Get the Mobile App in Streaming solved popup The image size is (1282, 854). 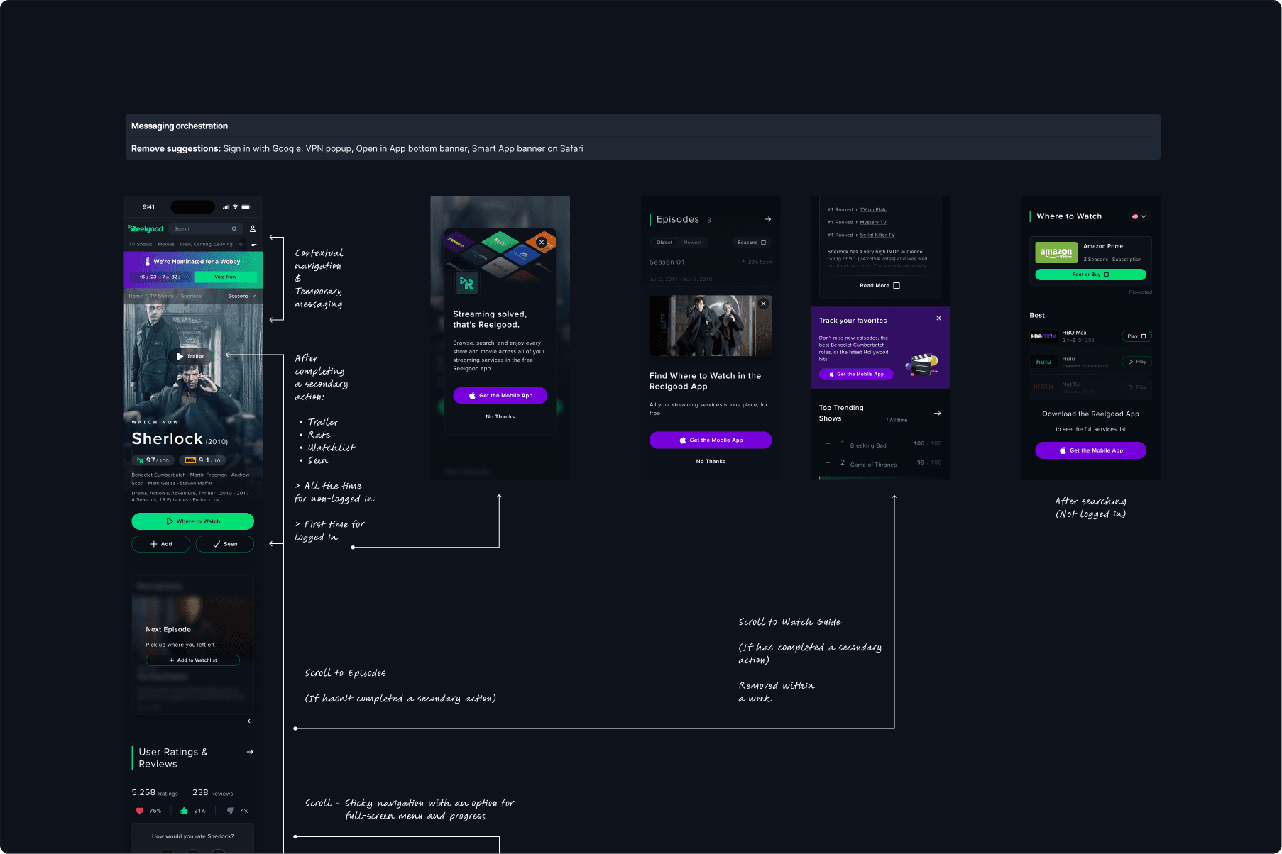(x=500, y=396)
